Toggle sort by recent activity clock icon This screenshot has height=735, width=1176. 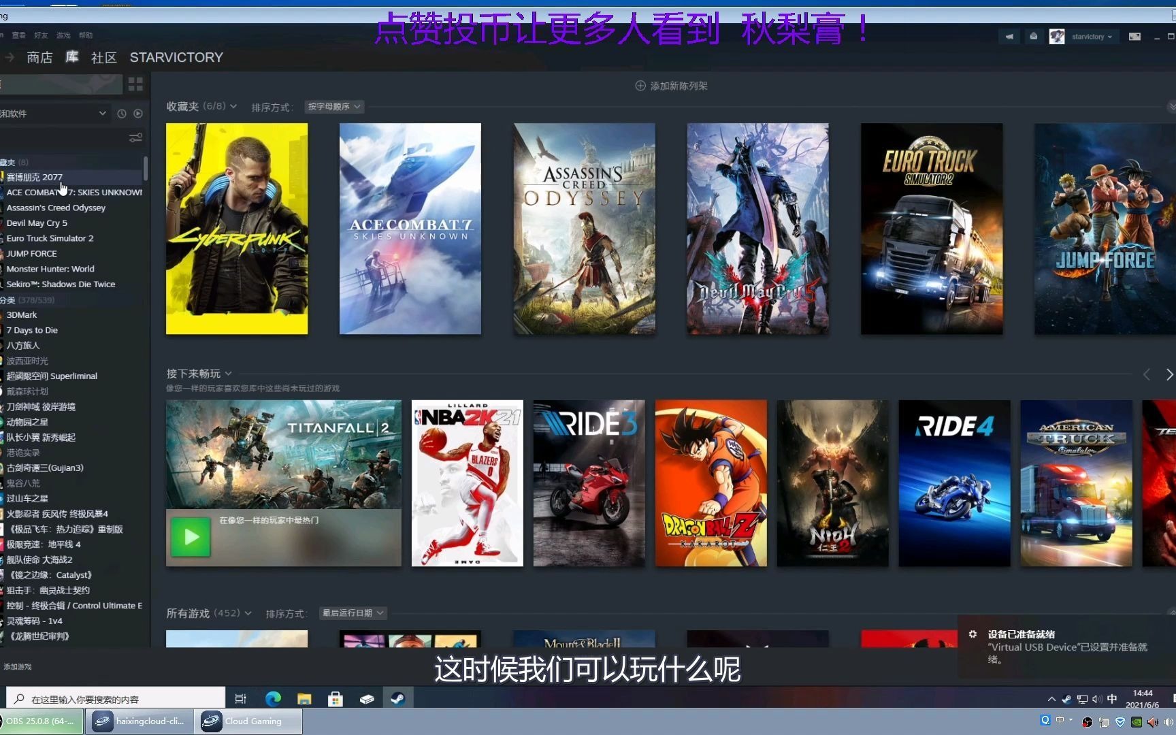click(122, 114)
